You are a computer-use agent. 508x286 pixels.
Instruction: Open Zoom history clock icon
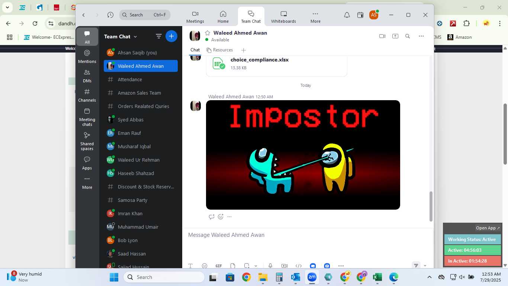tap(110, 15)
